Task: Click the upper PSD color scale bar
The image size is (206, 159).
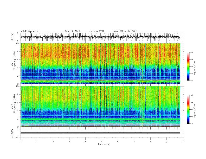Action: (x=188, y=67)
